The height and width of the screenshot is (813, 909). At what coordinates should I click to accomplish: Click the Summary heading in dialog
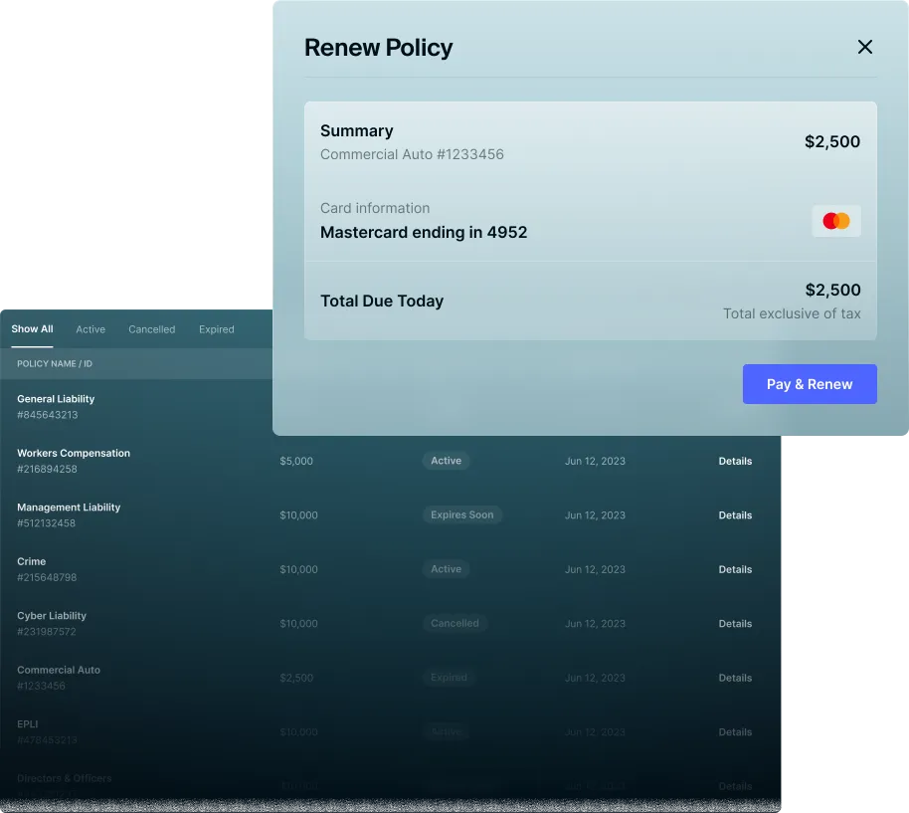[356, 131]
